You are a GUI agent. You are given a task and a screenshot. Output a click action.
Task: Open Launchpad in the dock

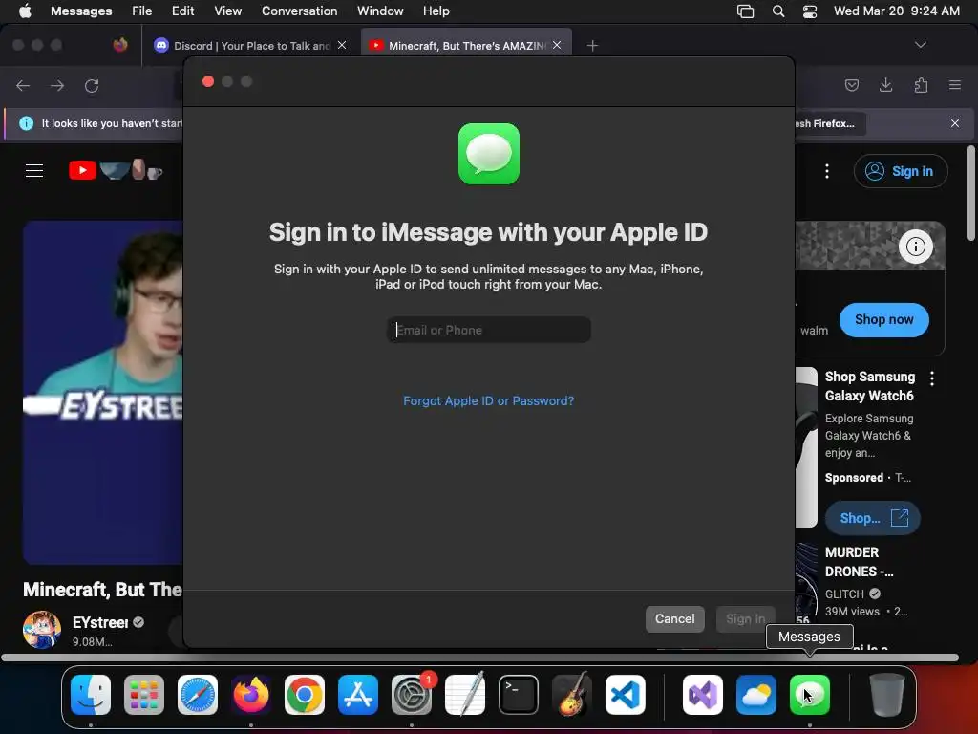tap(144, 695)
